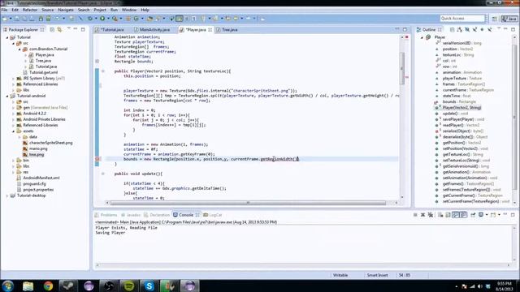Click Terminate icon in Console toolbar
520x292 pixels.
415,215
